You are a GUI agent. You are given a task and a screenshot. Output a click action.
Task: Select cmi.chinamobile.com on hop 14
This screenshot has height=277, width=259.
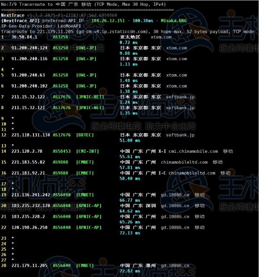(193, 151)
